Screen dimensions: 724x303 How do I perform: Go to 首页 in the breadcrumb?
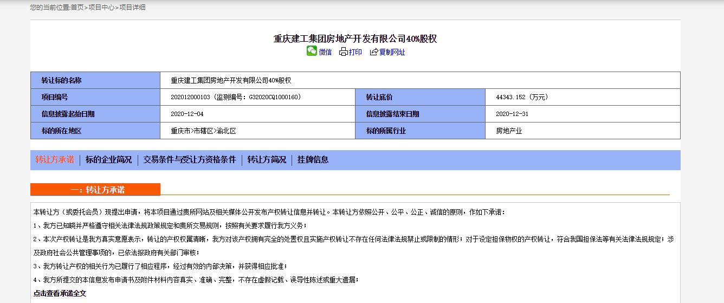click(x=77, y=8)
